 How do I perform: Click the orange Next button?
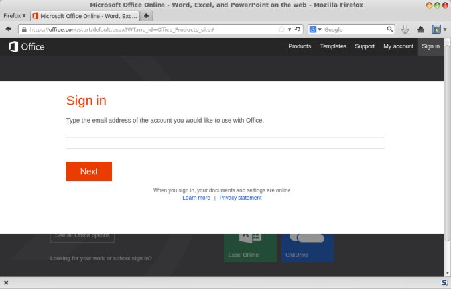coord(89,171)
